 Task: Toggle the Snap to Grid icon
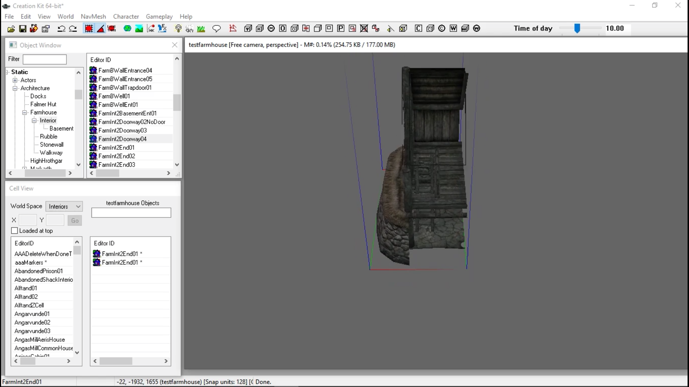coord(89,29)
